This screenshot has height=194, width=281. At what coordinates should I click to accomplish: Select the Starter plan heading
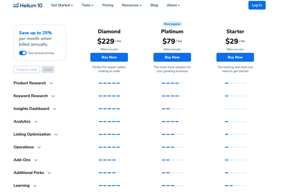(235, 32)
